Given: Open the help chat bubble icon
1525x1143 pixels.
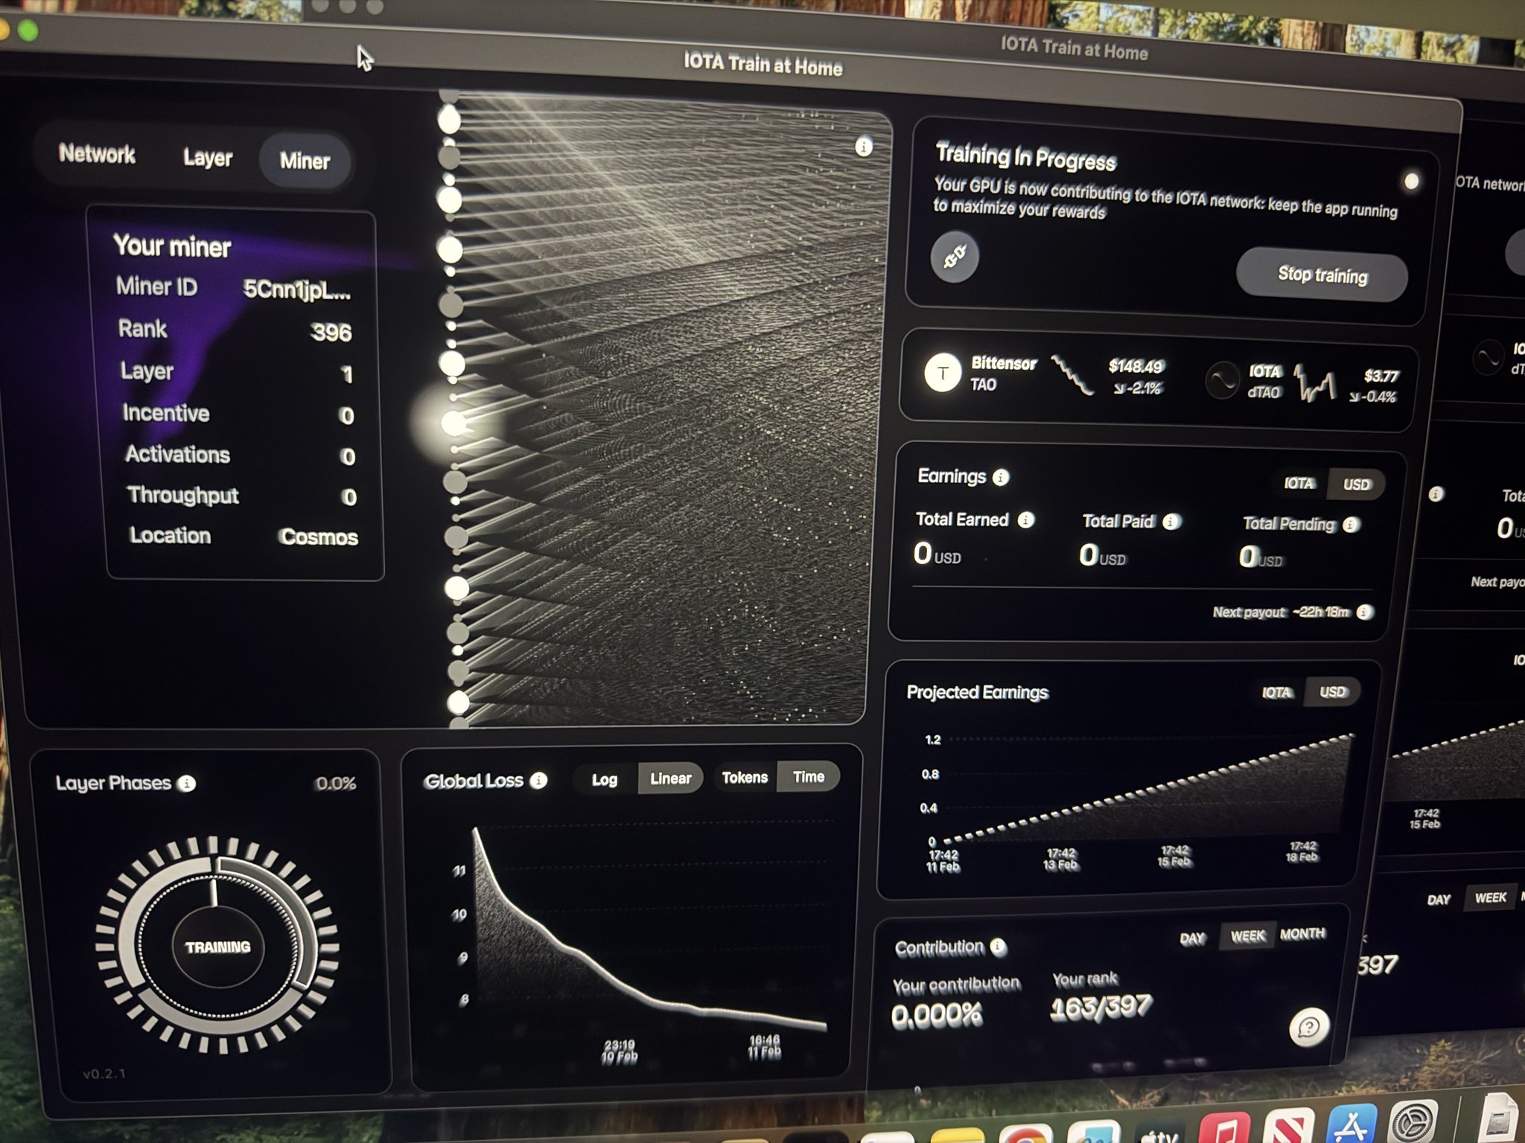Looking at the screenshot, I should [x=1308, y=1028].
